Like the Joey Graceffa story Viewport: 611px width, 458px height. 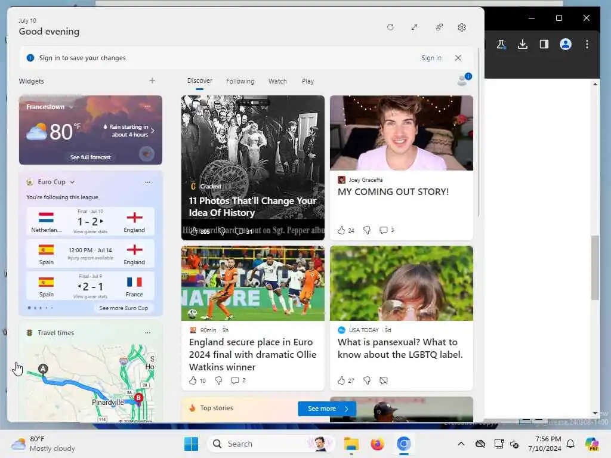click(x=341, y=230)
